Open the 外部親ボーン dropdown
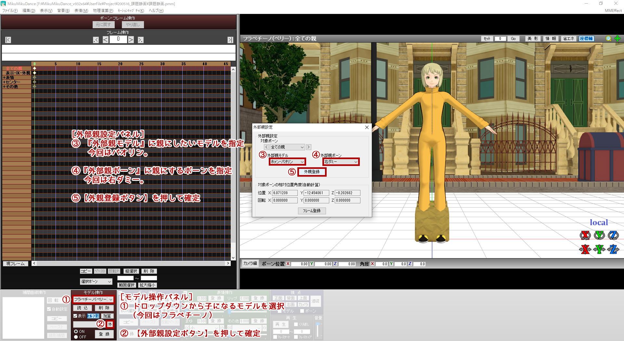 tap(341, 162)
